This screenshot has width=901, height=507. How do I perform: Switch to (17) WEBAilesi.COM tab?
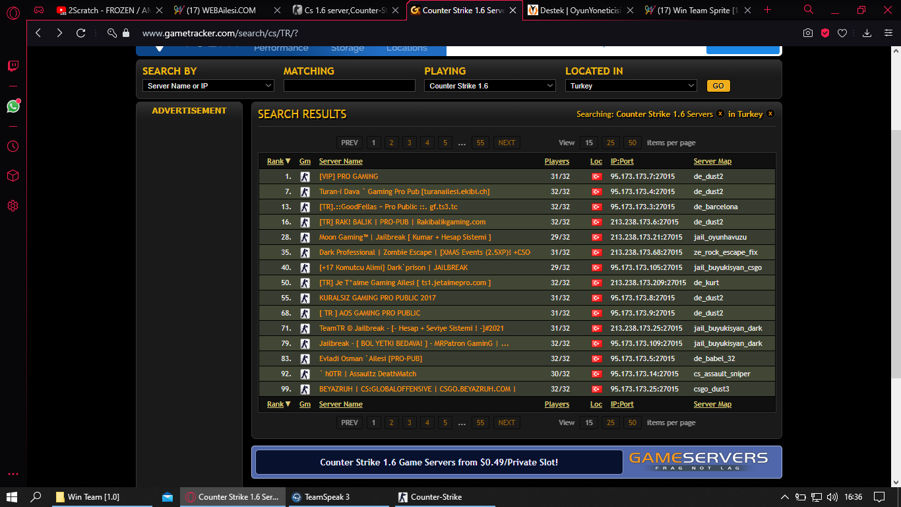pos(227,10)
